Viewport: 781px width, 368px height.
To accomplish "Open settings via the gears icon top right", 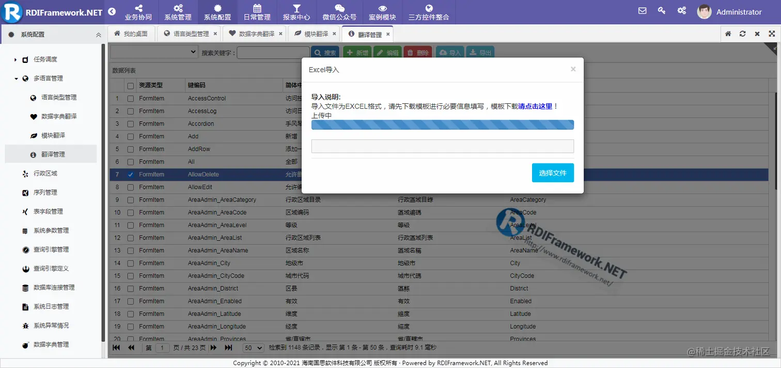I will pos(681,10).
